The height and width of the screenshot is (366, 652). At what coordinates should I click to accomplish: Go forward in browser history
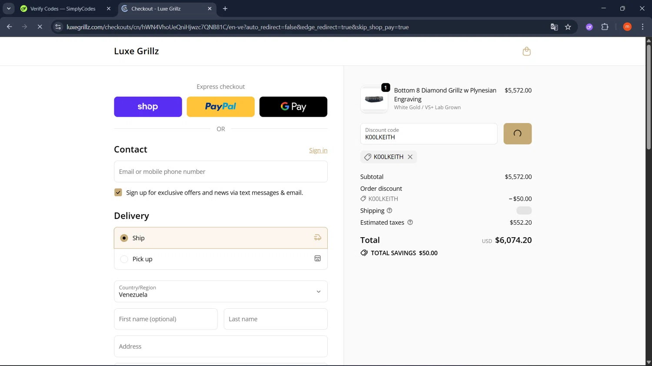point(25,27)
